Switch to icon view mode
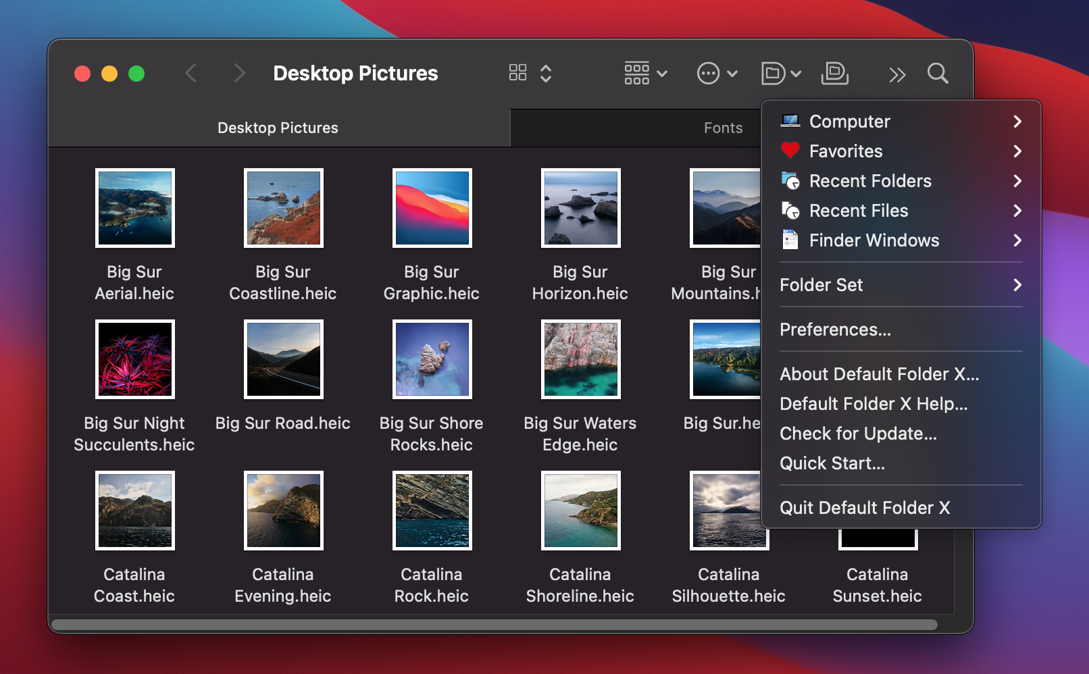The width and height of the screenshot is (1089, 674). 518,73
